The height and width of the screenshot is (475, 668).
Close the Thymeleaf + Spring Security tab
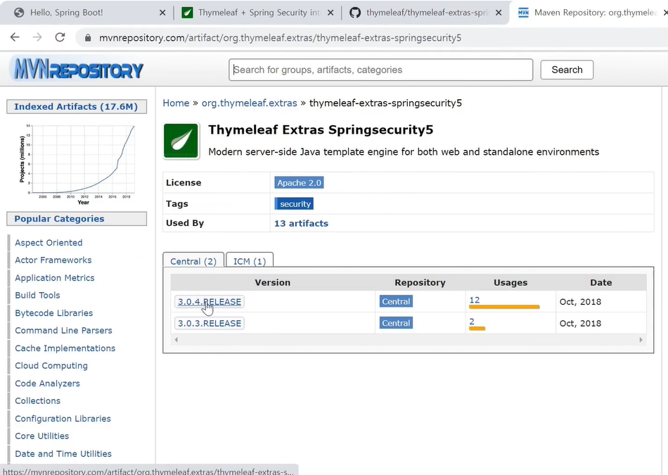point(330,13)
